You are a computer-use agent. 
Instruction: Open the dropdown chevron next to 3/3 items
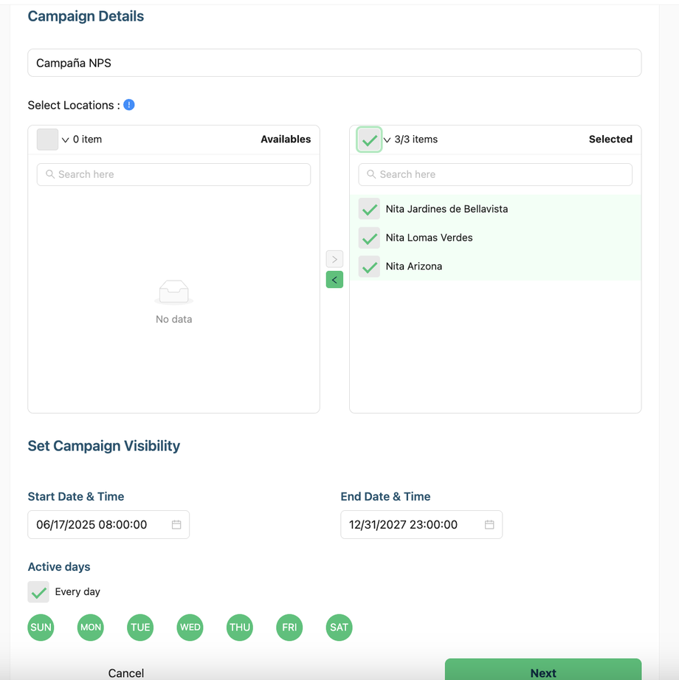point(387,140)
